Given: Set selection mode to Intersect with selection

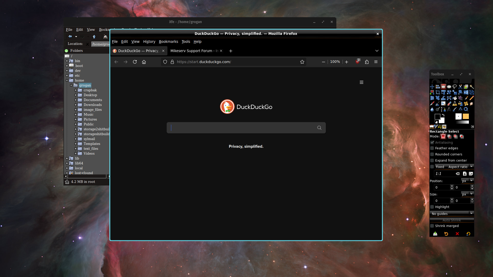Looking at the screenshot, I should (462, 136).
